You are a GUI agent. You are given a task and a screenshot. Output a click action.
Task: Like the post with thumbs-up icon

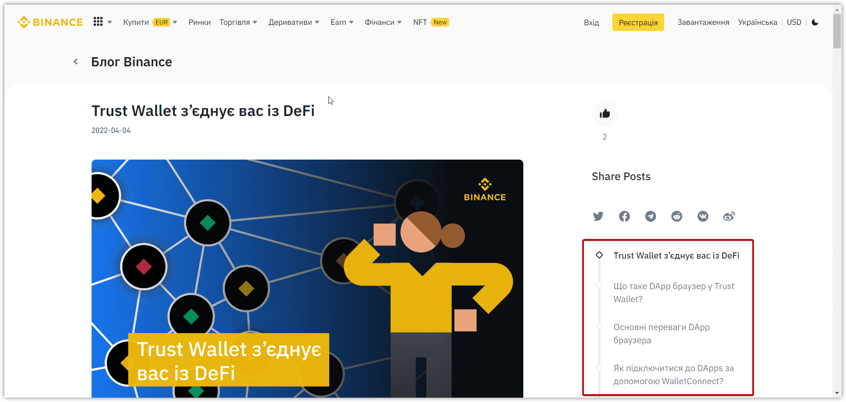[x=605, y=114]
